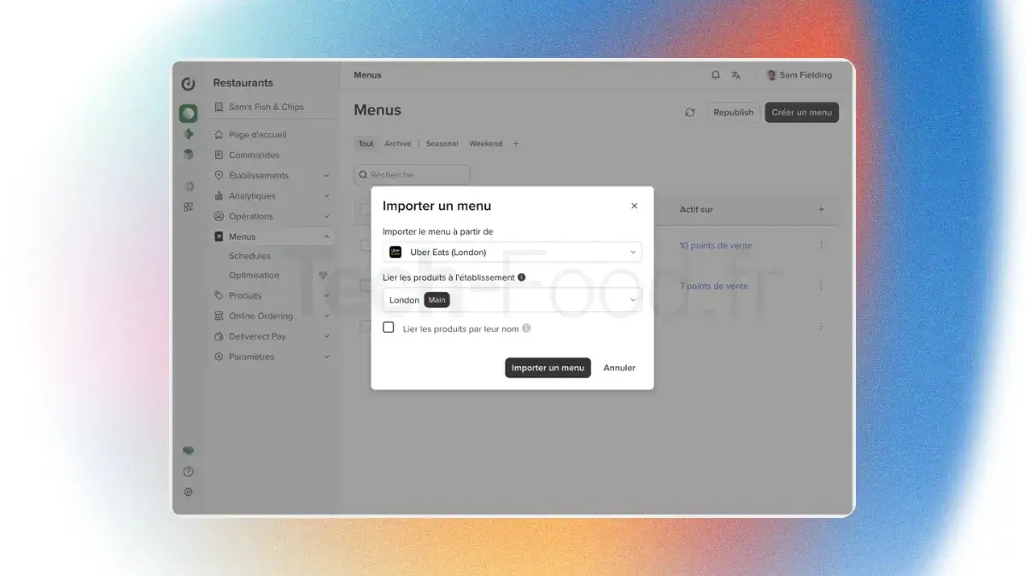1025x576 pixels.
Task: Expand Établissements in sidebar
Action: point(326,176)
